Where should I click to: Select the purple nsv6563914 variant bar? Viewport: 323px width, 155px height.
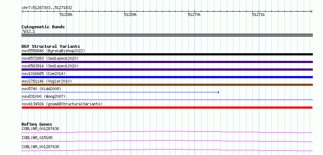pos(167,70)
